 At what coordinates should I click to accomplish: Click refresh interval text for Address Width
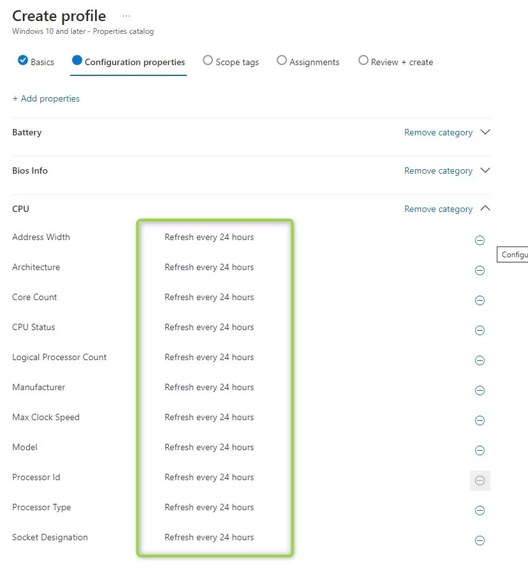click(209, 237)
